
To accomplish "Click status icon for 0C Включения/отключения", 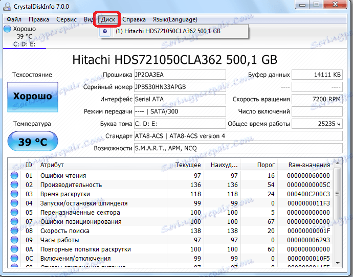I will [x=14, y=258].
